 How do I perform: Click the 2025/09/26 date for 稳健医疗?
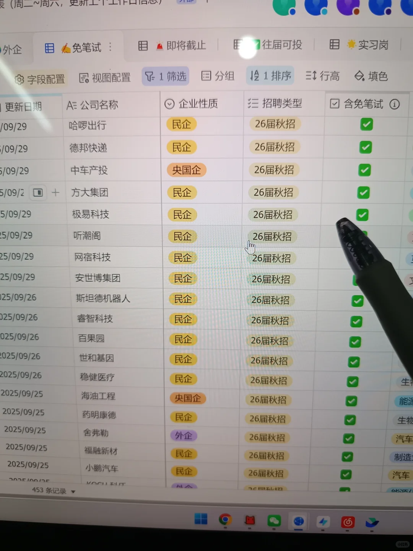tap(20, 375)
